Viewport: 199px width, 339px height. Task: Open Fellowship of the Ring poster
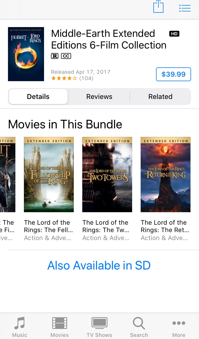pyautogui.click(x=49, y=175)
